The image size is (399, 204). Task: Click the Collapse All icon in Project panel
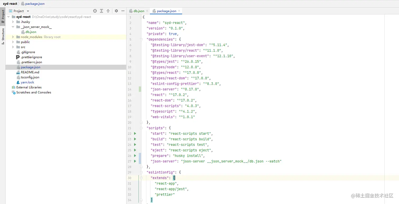point(108,11)
